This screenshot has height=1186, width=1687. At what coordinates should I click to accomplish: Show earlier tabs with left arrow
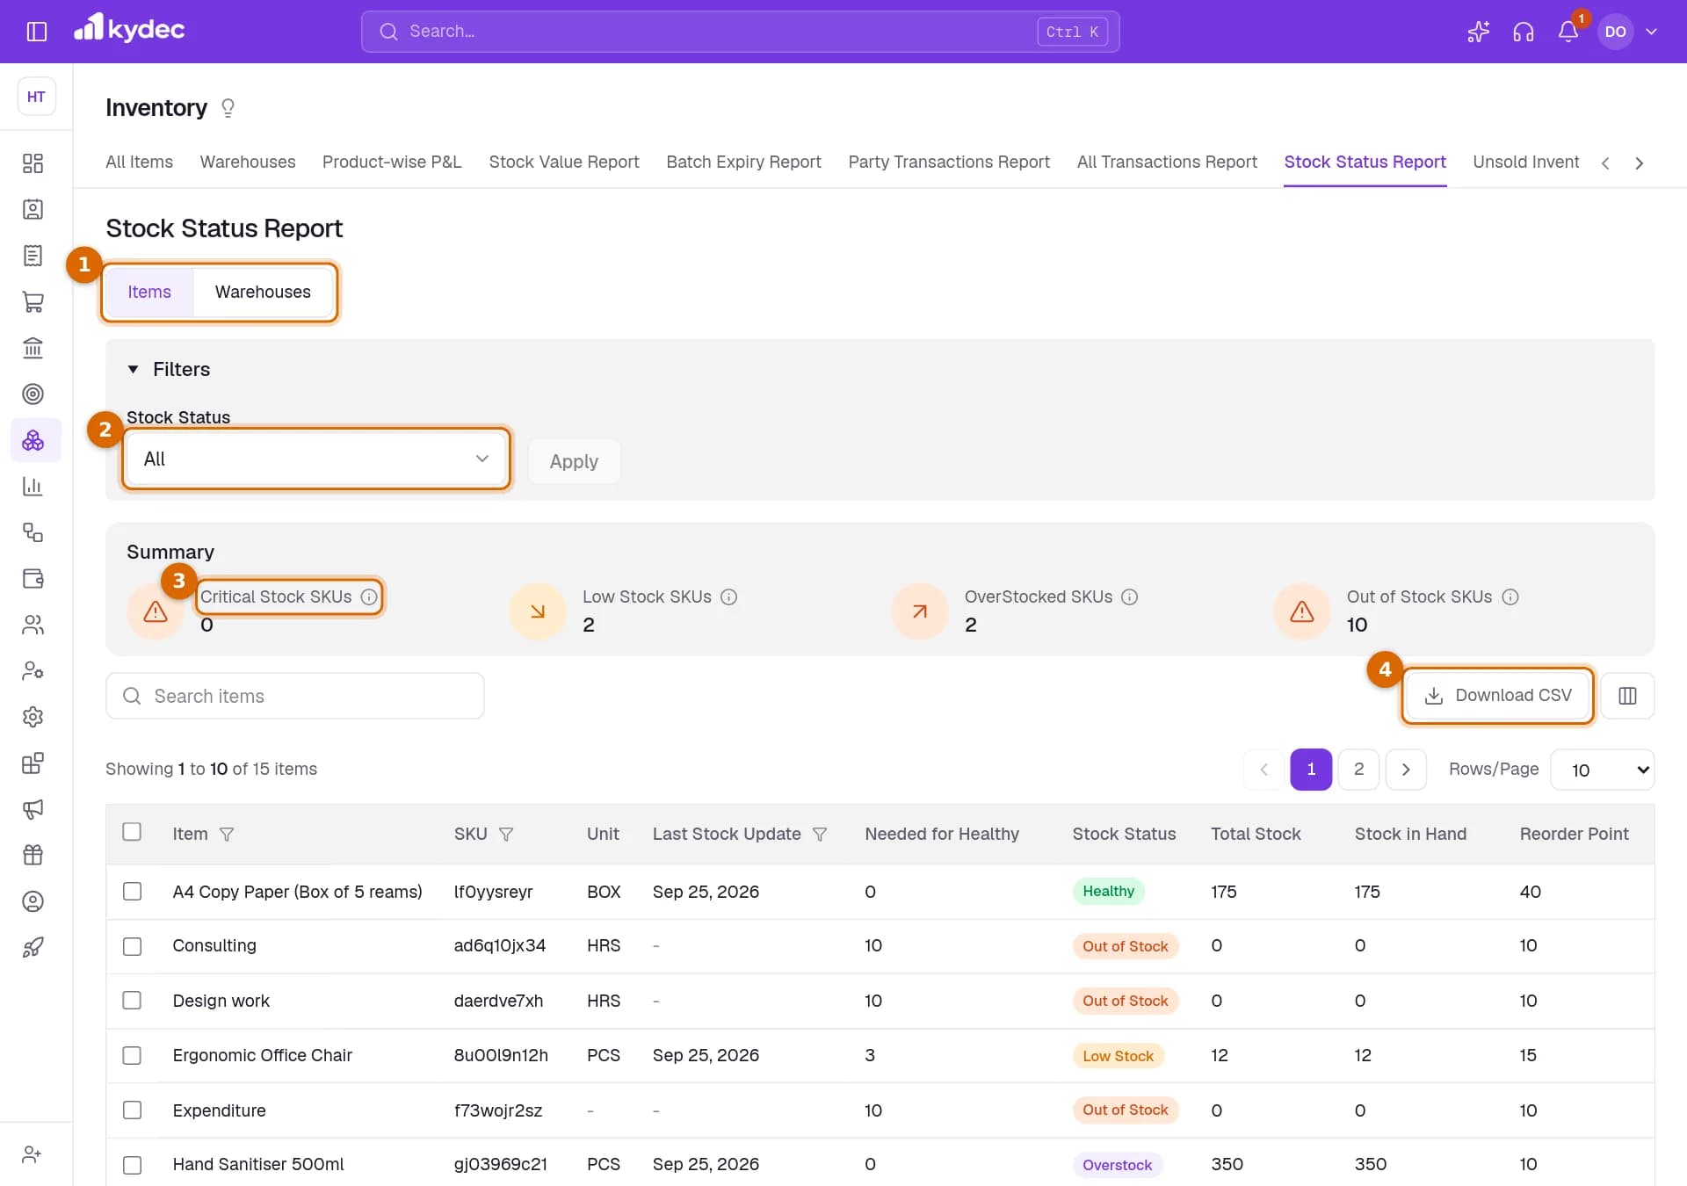1605,163
